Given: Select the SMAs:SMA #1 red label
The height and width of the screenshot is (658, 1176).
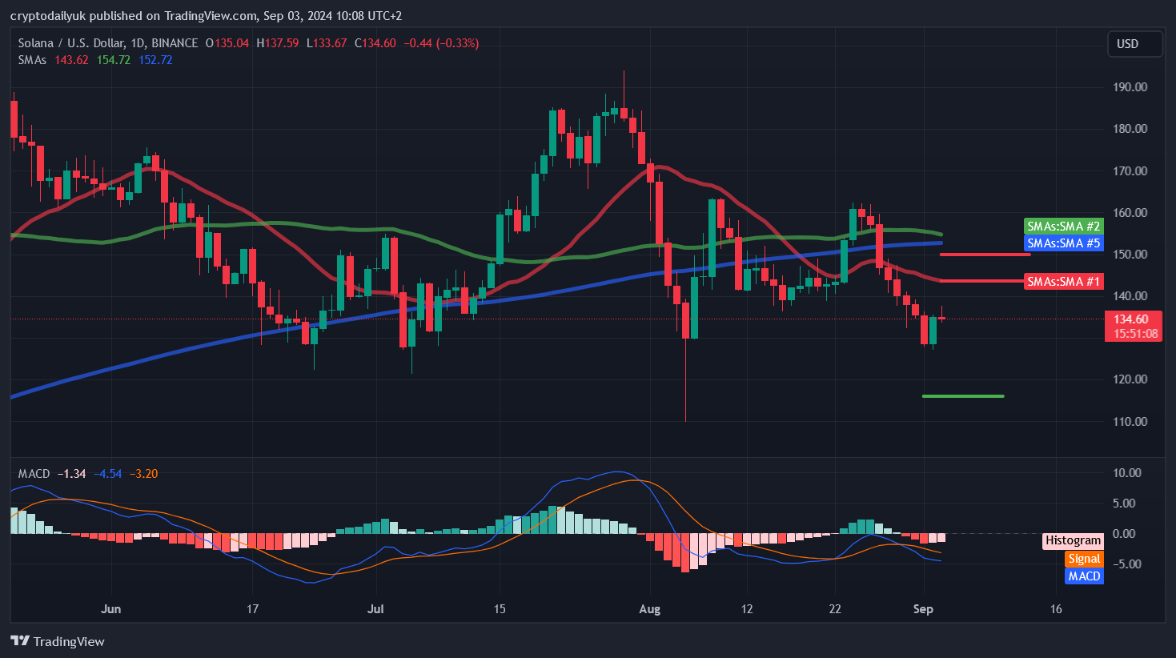Looking at the screenshot, I should (x=1063, y=282).
